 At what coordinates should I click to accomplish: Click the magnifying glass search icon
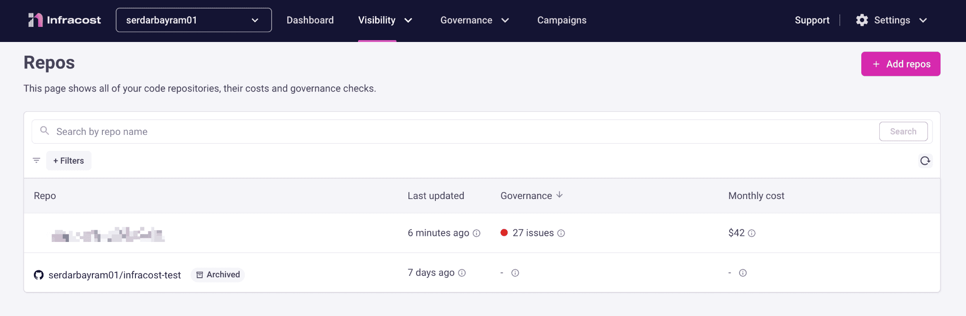pyautogui.click(x=44, y=131)
